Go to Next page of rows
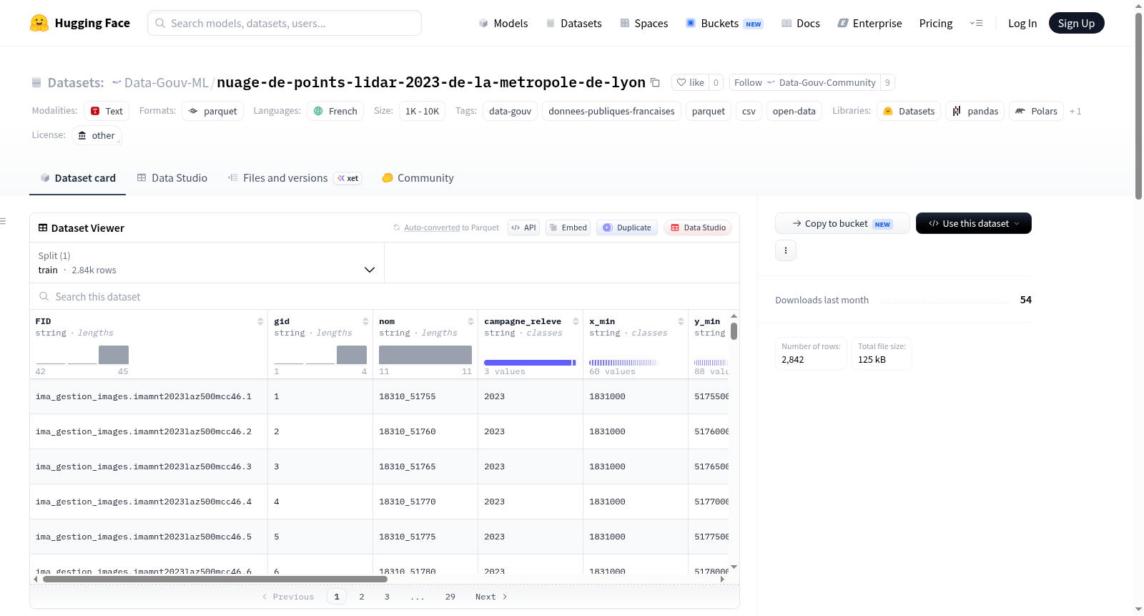 [x=491, y=597]
